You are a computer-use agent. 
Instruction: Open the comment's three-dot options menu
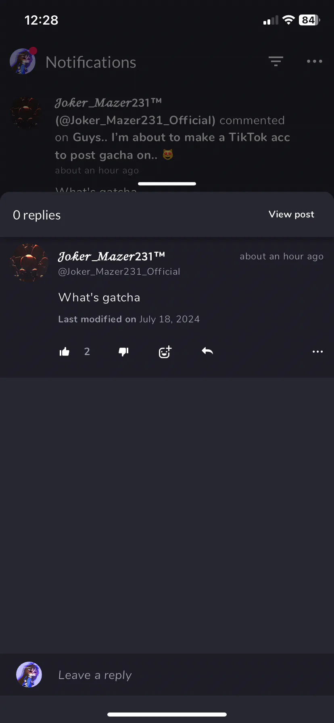point(317,352)
